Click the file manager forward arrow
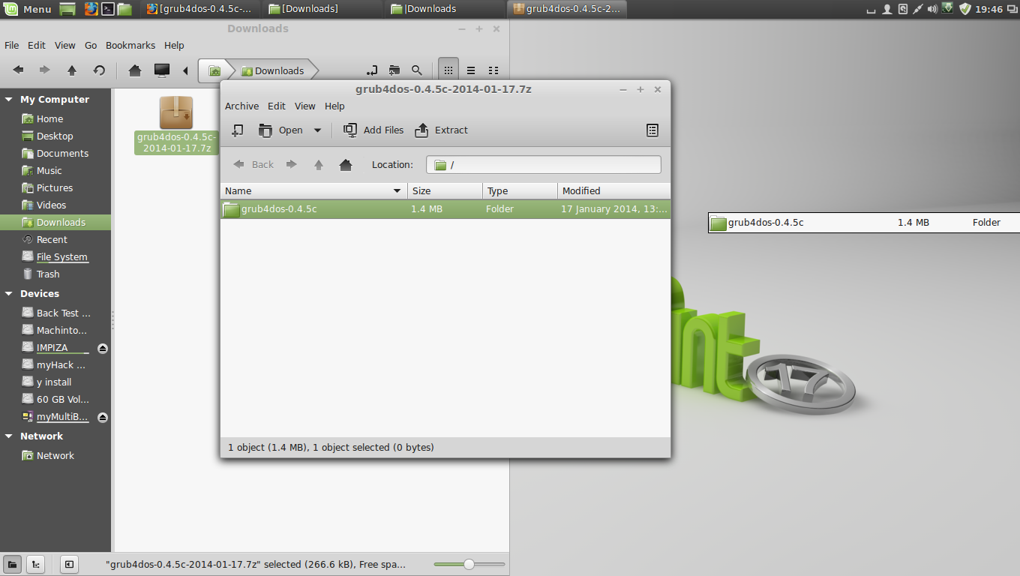1020x576 pixels. (x=45, y=70)
